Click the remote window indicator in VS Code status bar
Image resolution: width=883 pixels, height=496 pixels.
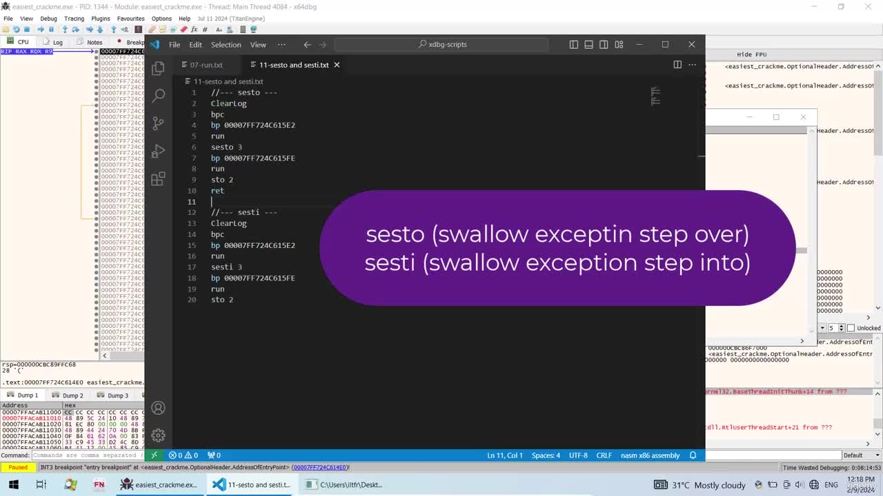[x=154, y=455]
